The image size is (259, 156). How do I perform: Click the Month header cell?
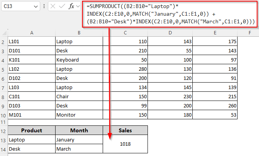79,130
